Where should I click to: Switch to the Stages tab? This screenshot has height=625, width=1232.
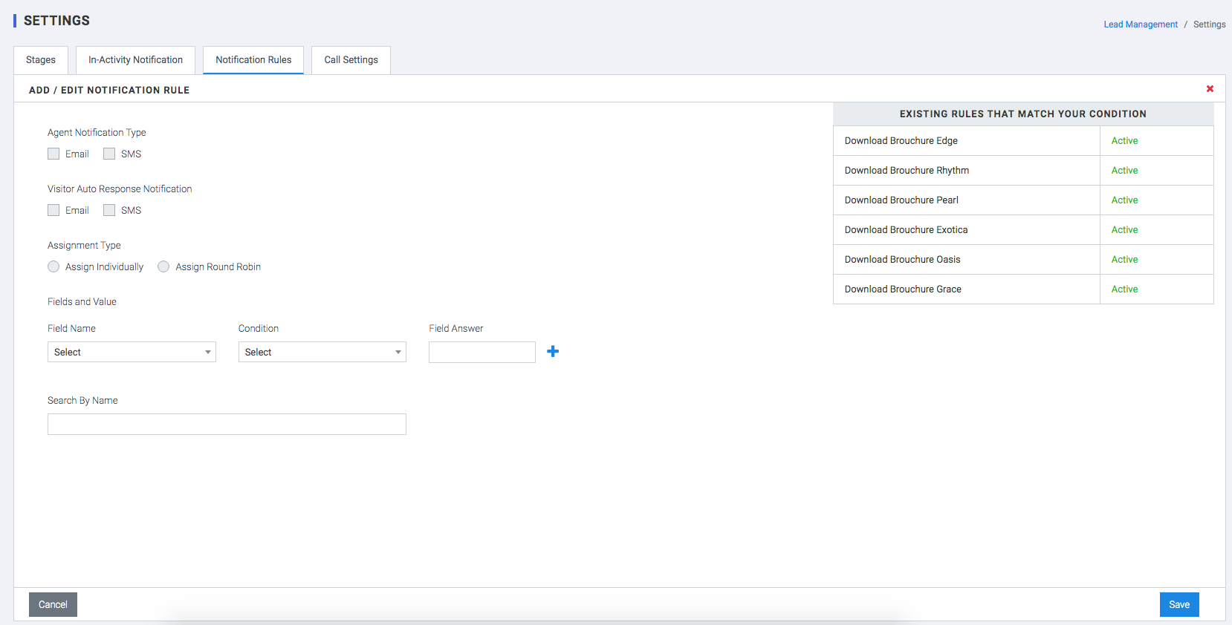(x=41, y=60)
